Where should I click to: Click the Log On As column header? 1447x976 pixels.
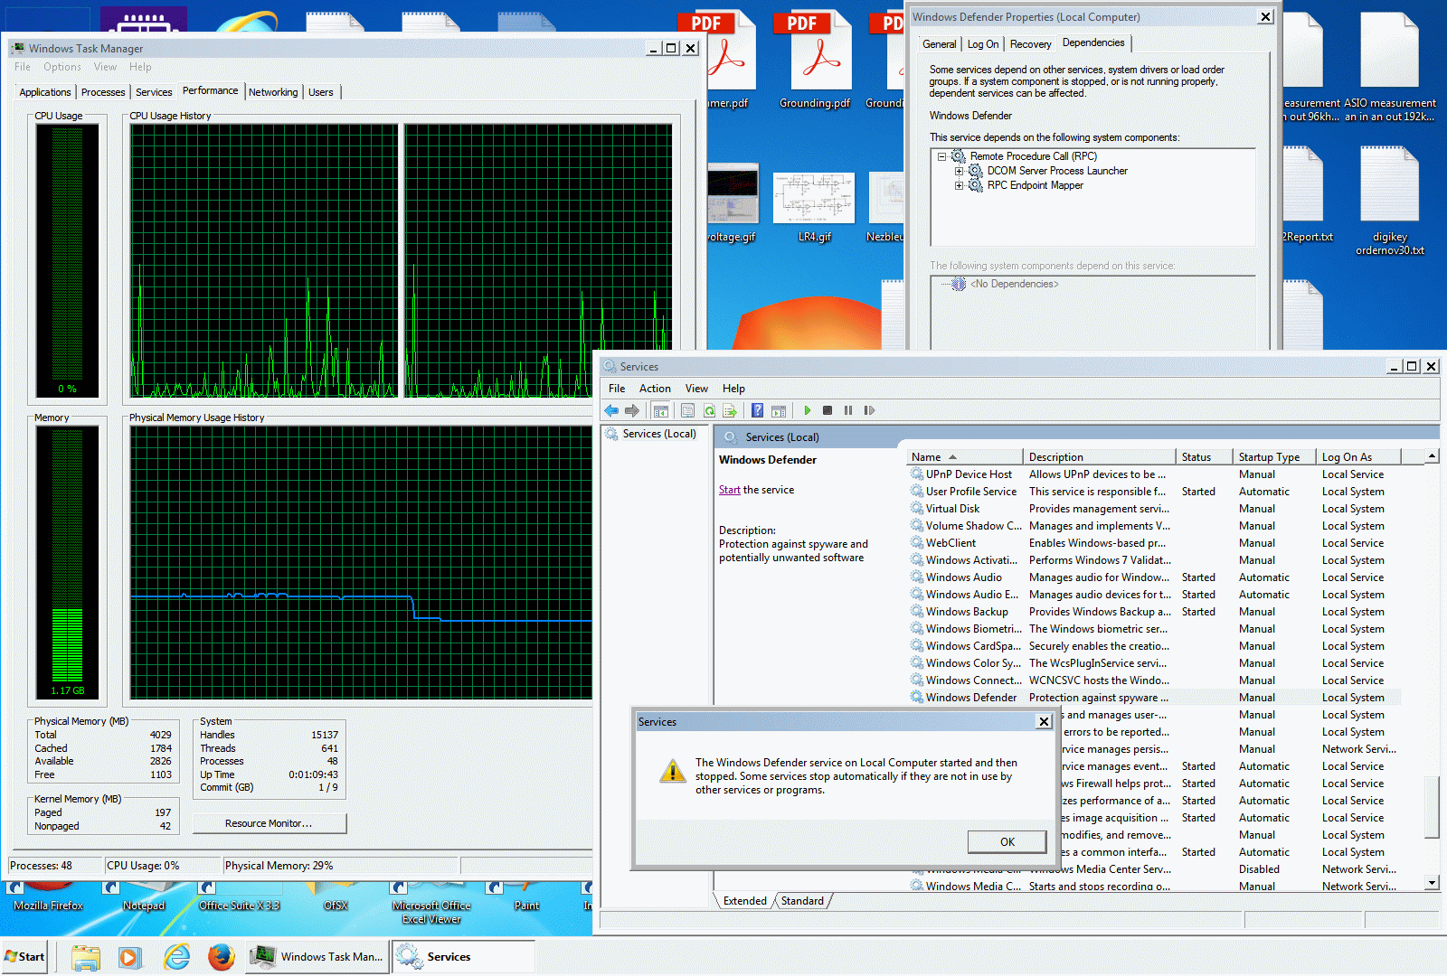point(1358,457)
